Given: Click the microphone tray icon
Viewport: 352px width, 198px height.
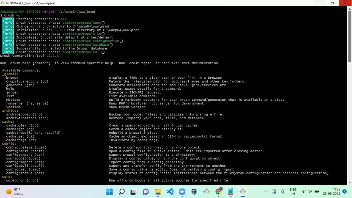Looking at the screenshot, I should (283, 192).
